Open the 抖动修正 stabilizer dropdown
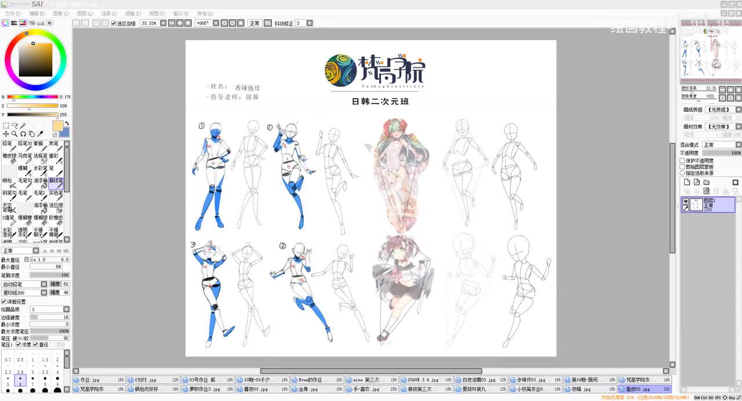This screenshot has height=401, width=742. tap(310, 23)
